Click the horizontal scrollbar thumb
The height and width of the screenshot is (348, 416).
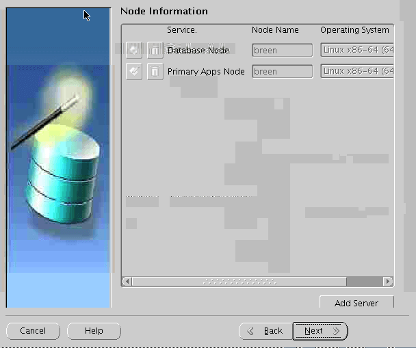click(x=239, y=281)
